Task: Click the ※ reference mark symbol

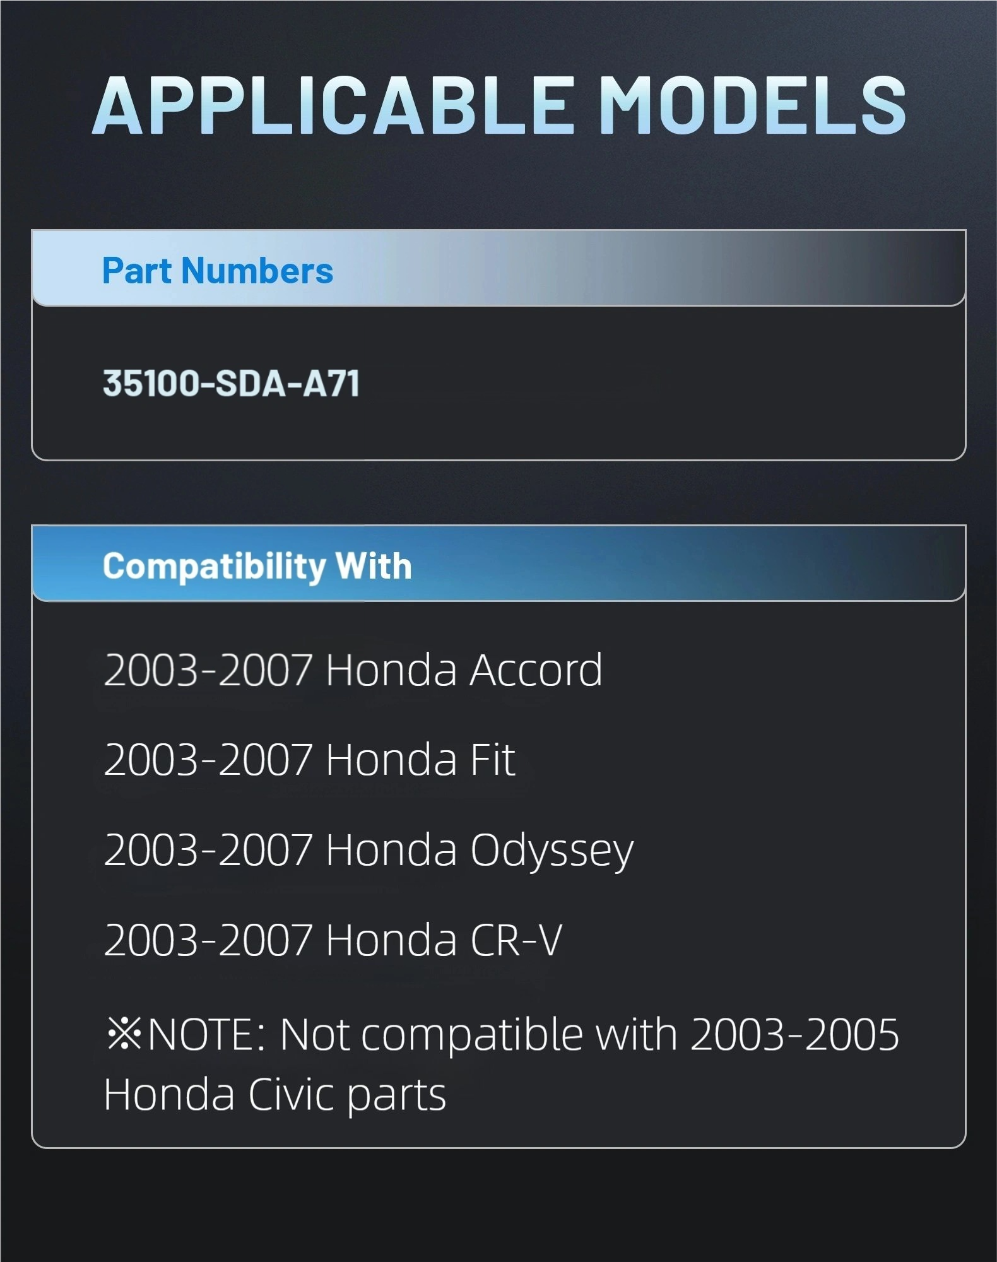Action: coord(124,1035)
